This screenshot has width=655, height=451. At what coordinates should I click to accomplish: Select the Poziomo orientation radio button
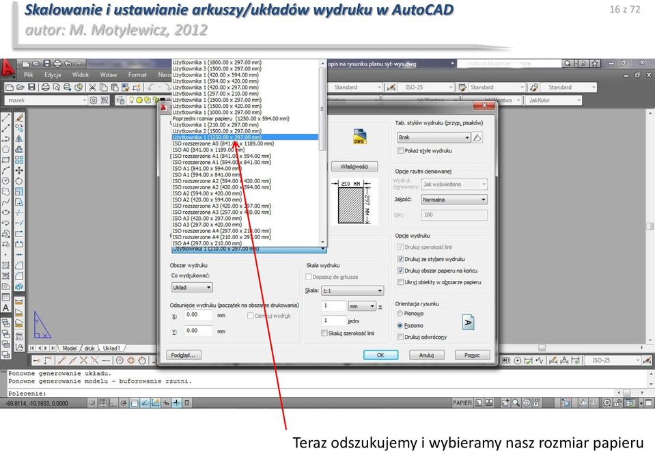click(x=400, y=325)
